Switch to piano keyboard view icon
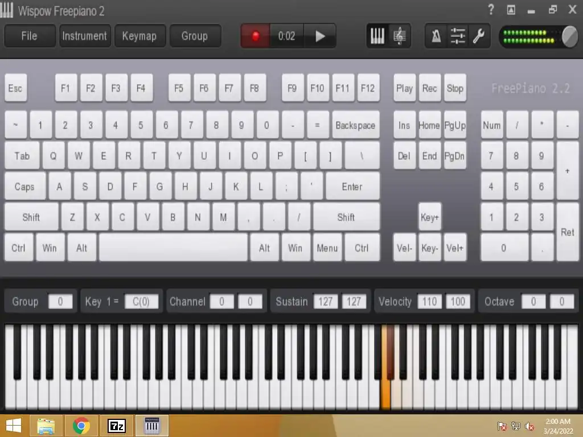This screenshot has height=437, width=583. click(x=377, y=36)
